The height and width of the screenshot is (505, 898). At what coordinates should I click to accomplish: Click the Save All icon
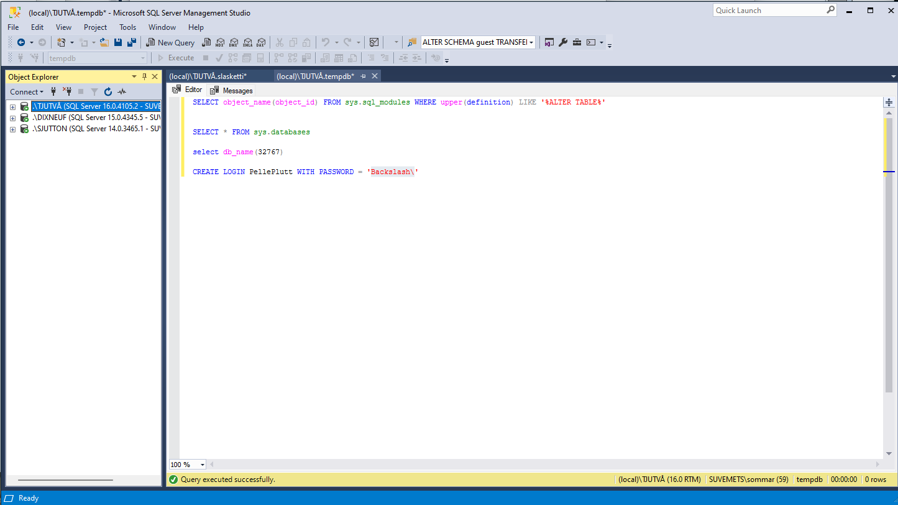click(x=131, y=42)
